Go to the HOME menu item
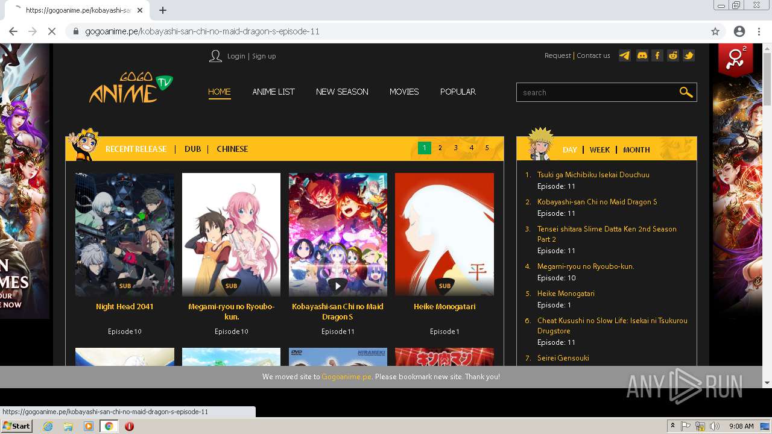 pyautogui.click(x=220, y=92)
